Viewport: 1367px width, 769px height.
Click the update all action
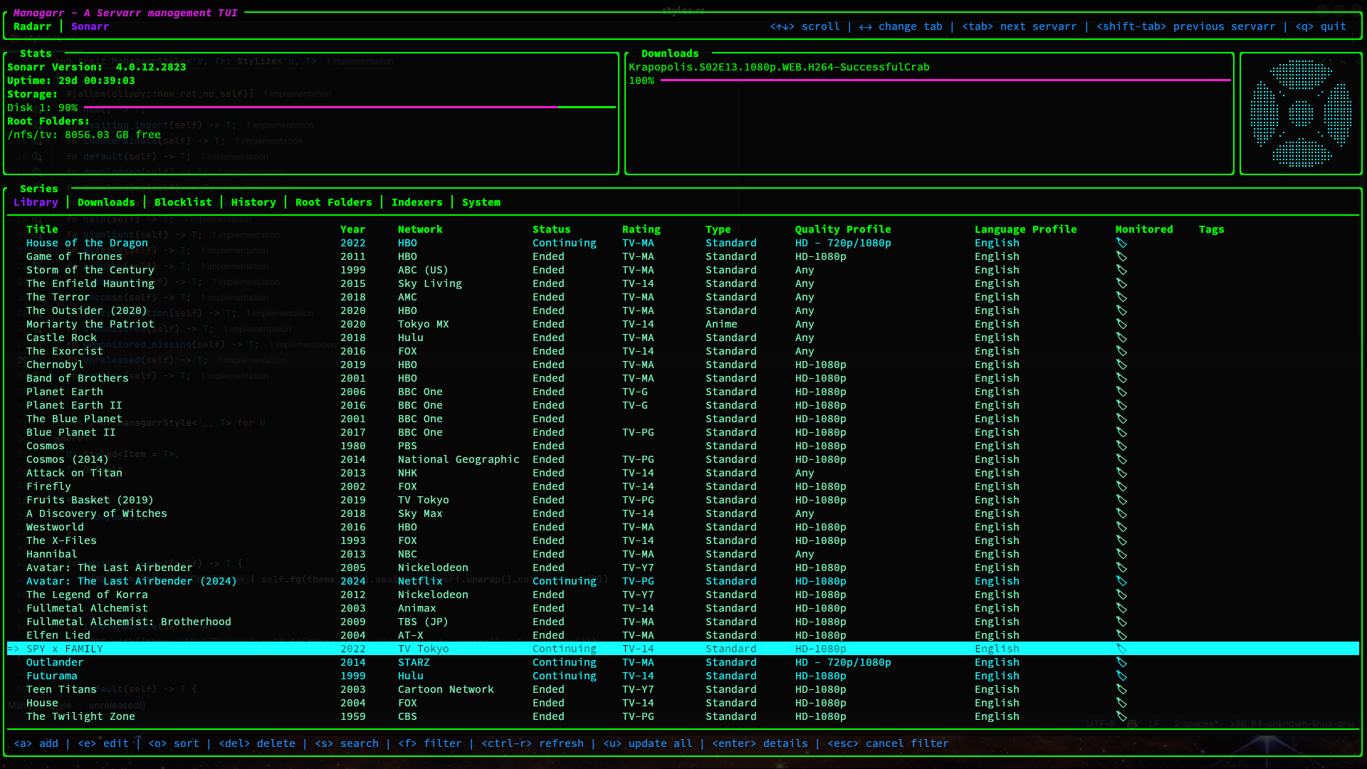tap(648, 743)
